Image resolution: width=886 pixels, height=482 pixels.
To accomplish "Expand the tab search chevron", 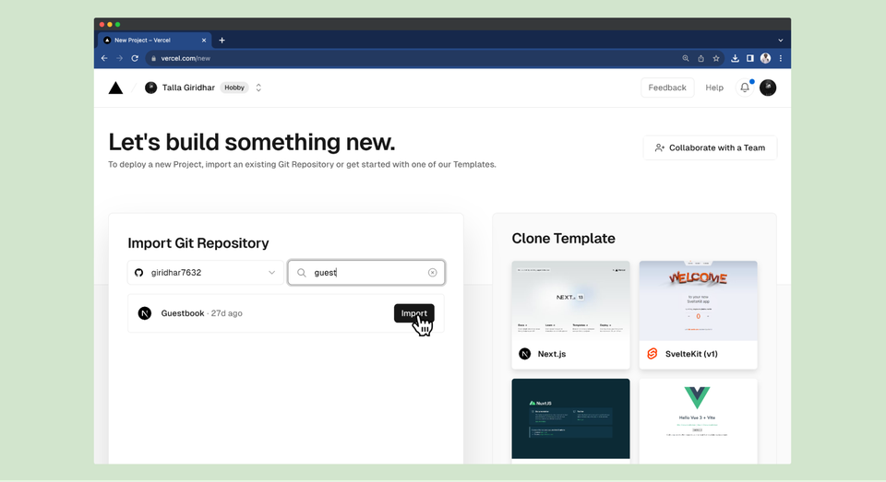I will pos(781,40).
